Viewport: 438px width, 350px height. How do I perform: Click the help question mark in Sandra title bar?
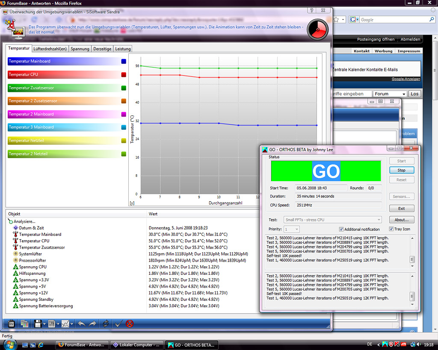coord(312,10)
